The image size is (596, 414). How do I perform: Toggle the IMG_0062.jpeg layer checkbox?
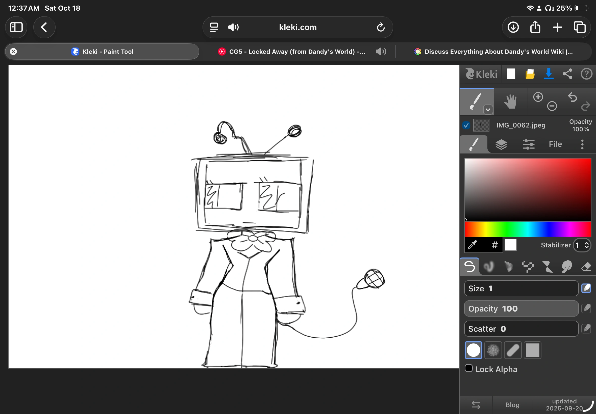click(466, 125)
